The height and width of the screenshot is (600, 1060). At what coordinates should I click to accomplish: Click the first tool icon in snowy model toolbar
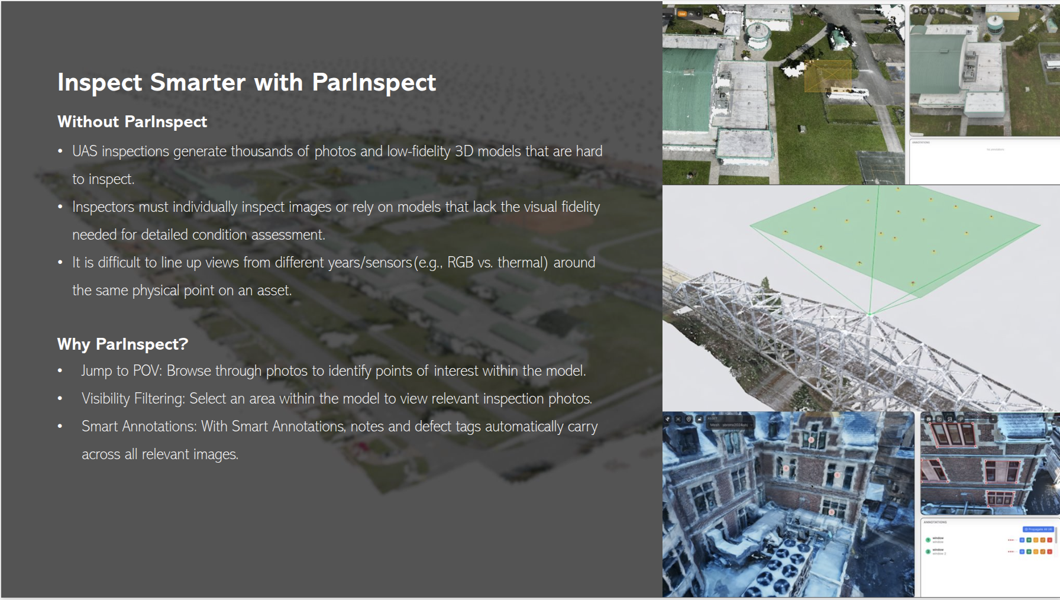click(x=668, y=419)
